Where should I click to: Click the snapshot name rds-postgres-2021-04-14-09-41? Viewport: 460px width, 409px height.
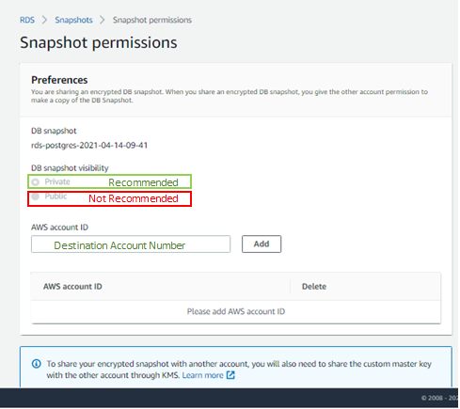point(89,146)
